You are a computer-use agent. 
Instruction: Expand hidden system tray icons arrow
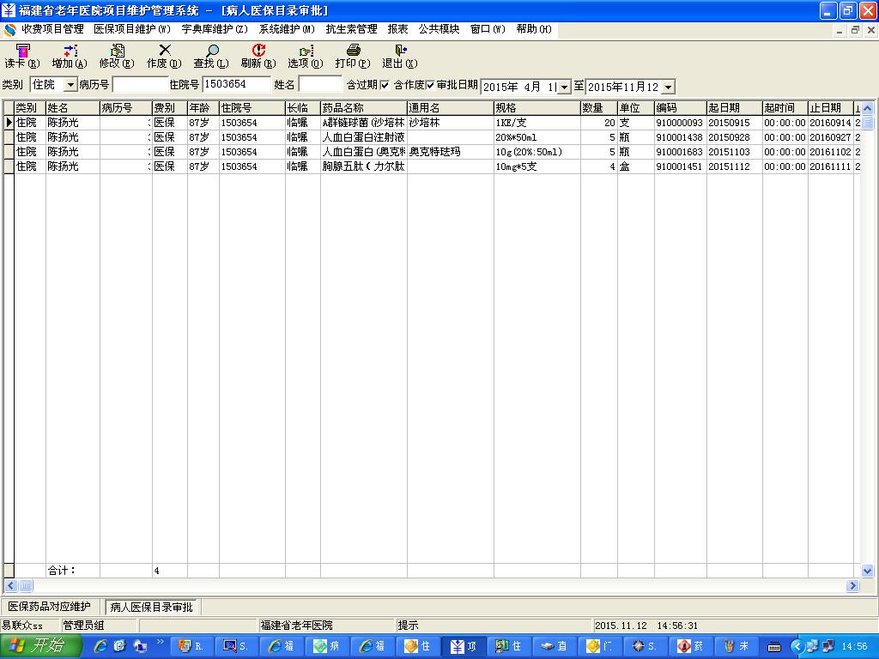click(797, 647)
